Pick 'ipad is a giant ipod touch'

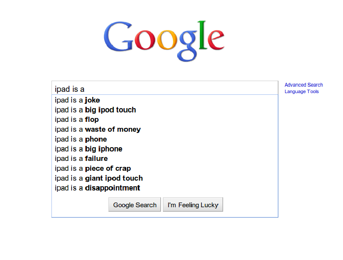click(x=99, y=178)
